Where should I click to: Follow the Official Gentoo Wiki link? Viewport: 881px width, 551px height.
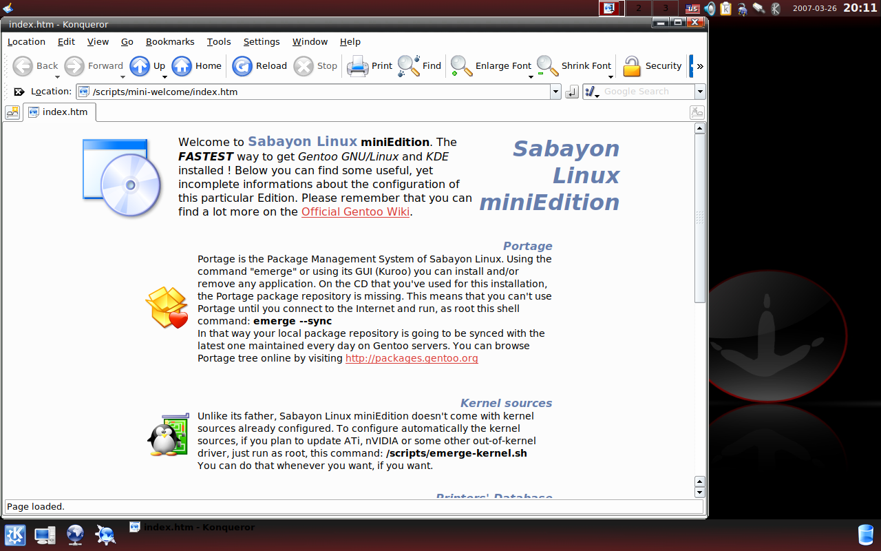355,212
